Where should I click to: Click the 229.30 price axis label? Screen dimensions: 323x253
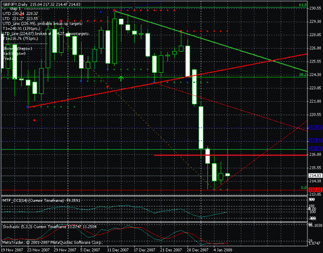(315, 22)
